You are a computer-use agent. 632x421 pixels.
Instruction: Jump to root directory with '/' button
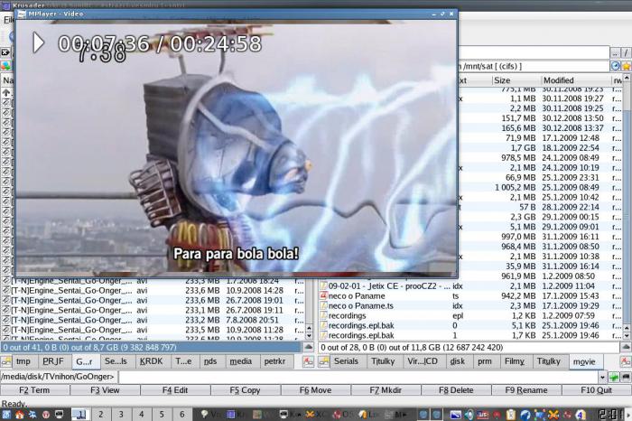[626, 53]
